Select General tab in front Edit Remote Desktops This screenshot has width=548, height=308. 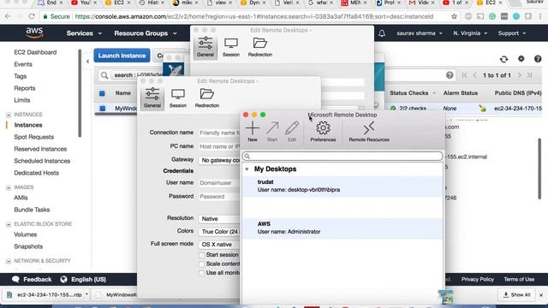pyautogui.click(x=152, y=98)
